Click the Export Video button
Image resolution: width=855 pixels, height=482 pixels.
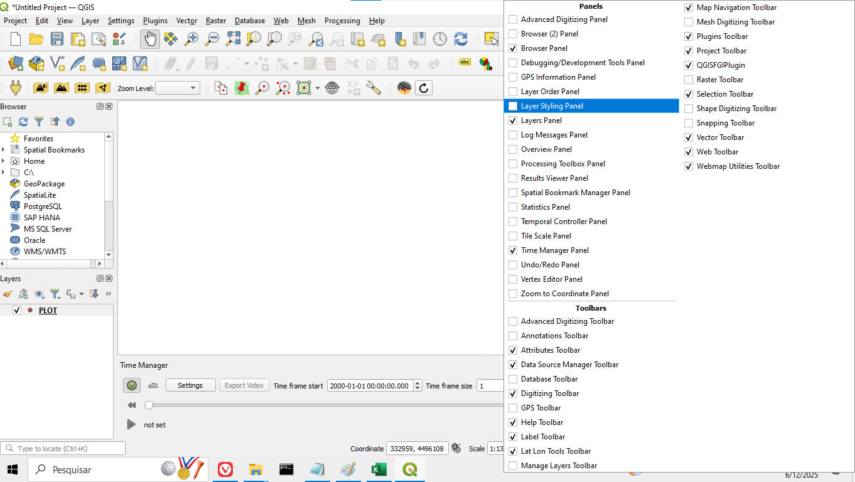point(244,385)
